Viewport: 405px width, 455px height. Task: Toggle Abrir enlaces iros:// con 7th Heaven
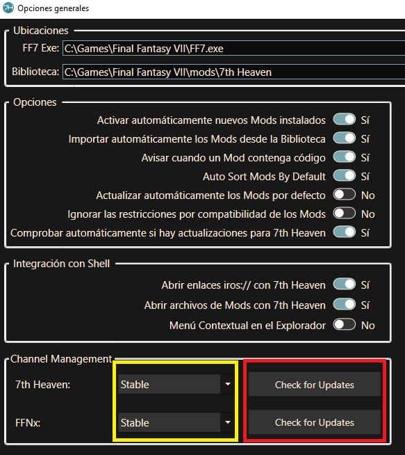pos(344,285)
